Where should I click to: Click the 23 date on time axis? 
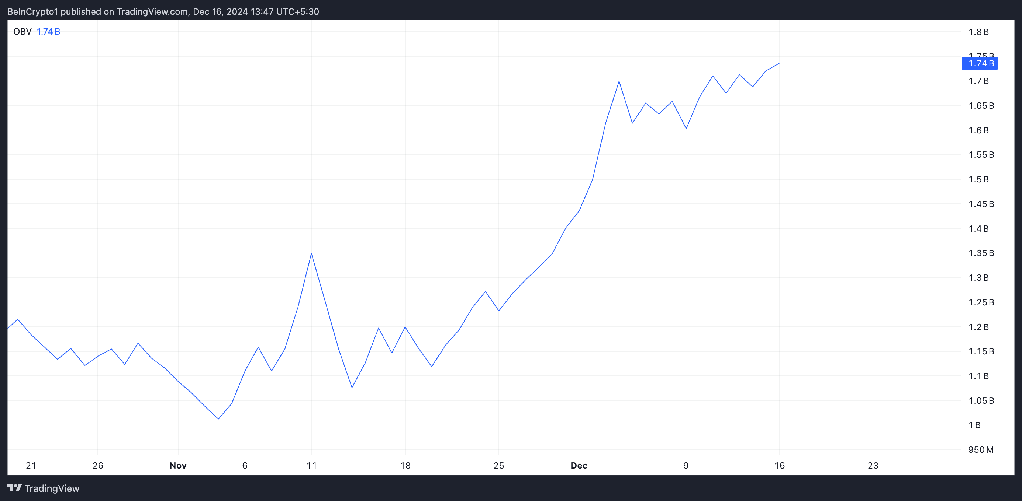pyautogui.click(x=873, y=465)
